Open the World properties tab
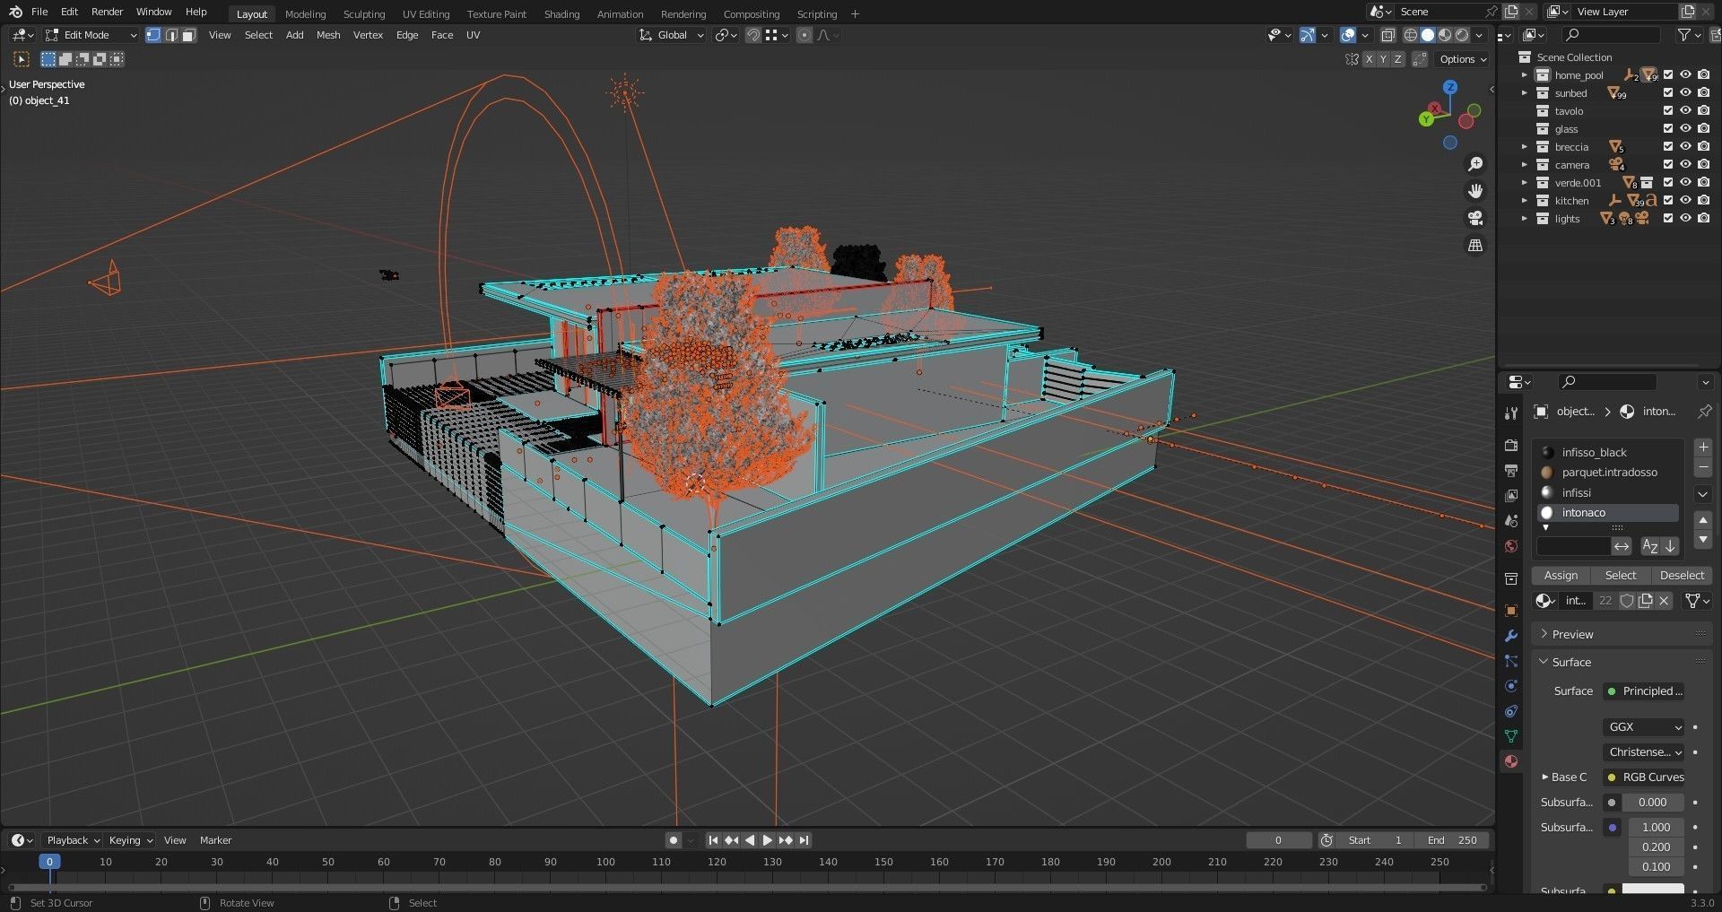This screenshot has height=912, width=1722. coord(1511,546)
